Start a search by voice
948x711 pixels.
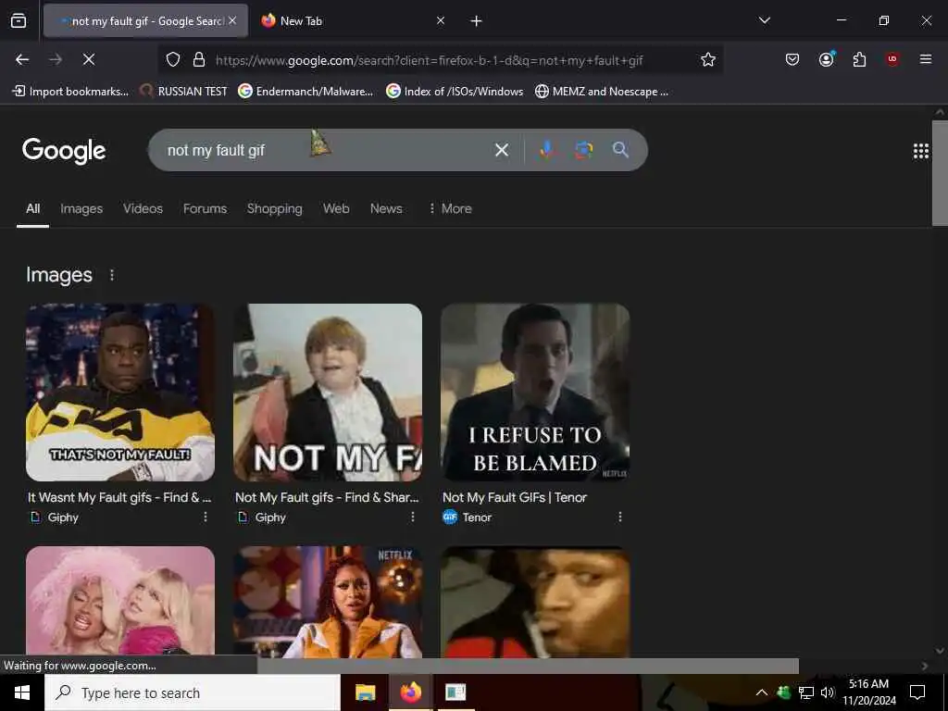coord(547,150)
